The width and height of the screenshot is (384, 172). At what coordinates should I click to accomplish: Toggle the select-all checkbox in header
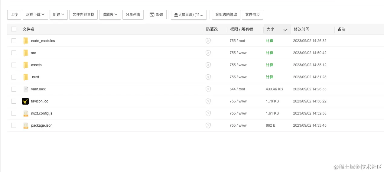[14, 29]
